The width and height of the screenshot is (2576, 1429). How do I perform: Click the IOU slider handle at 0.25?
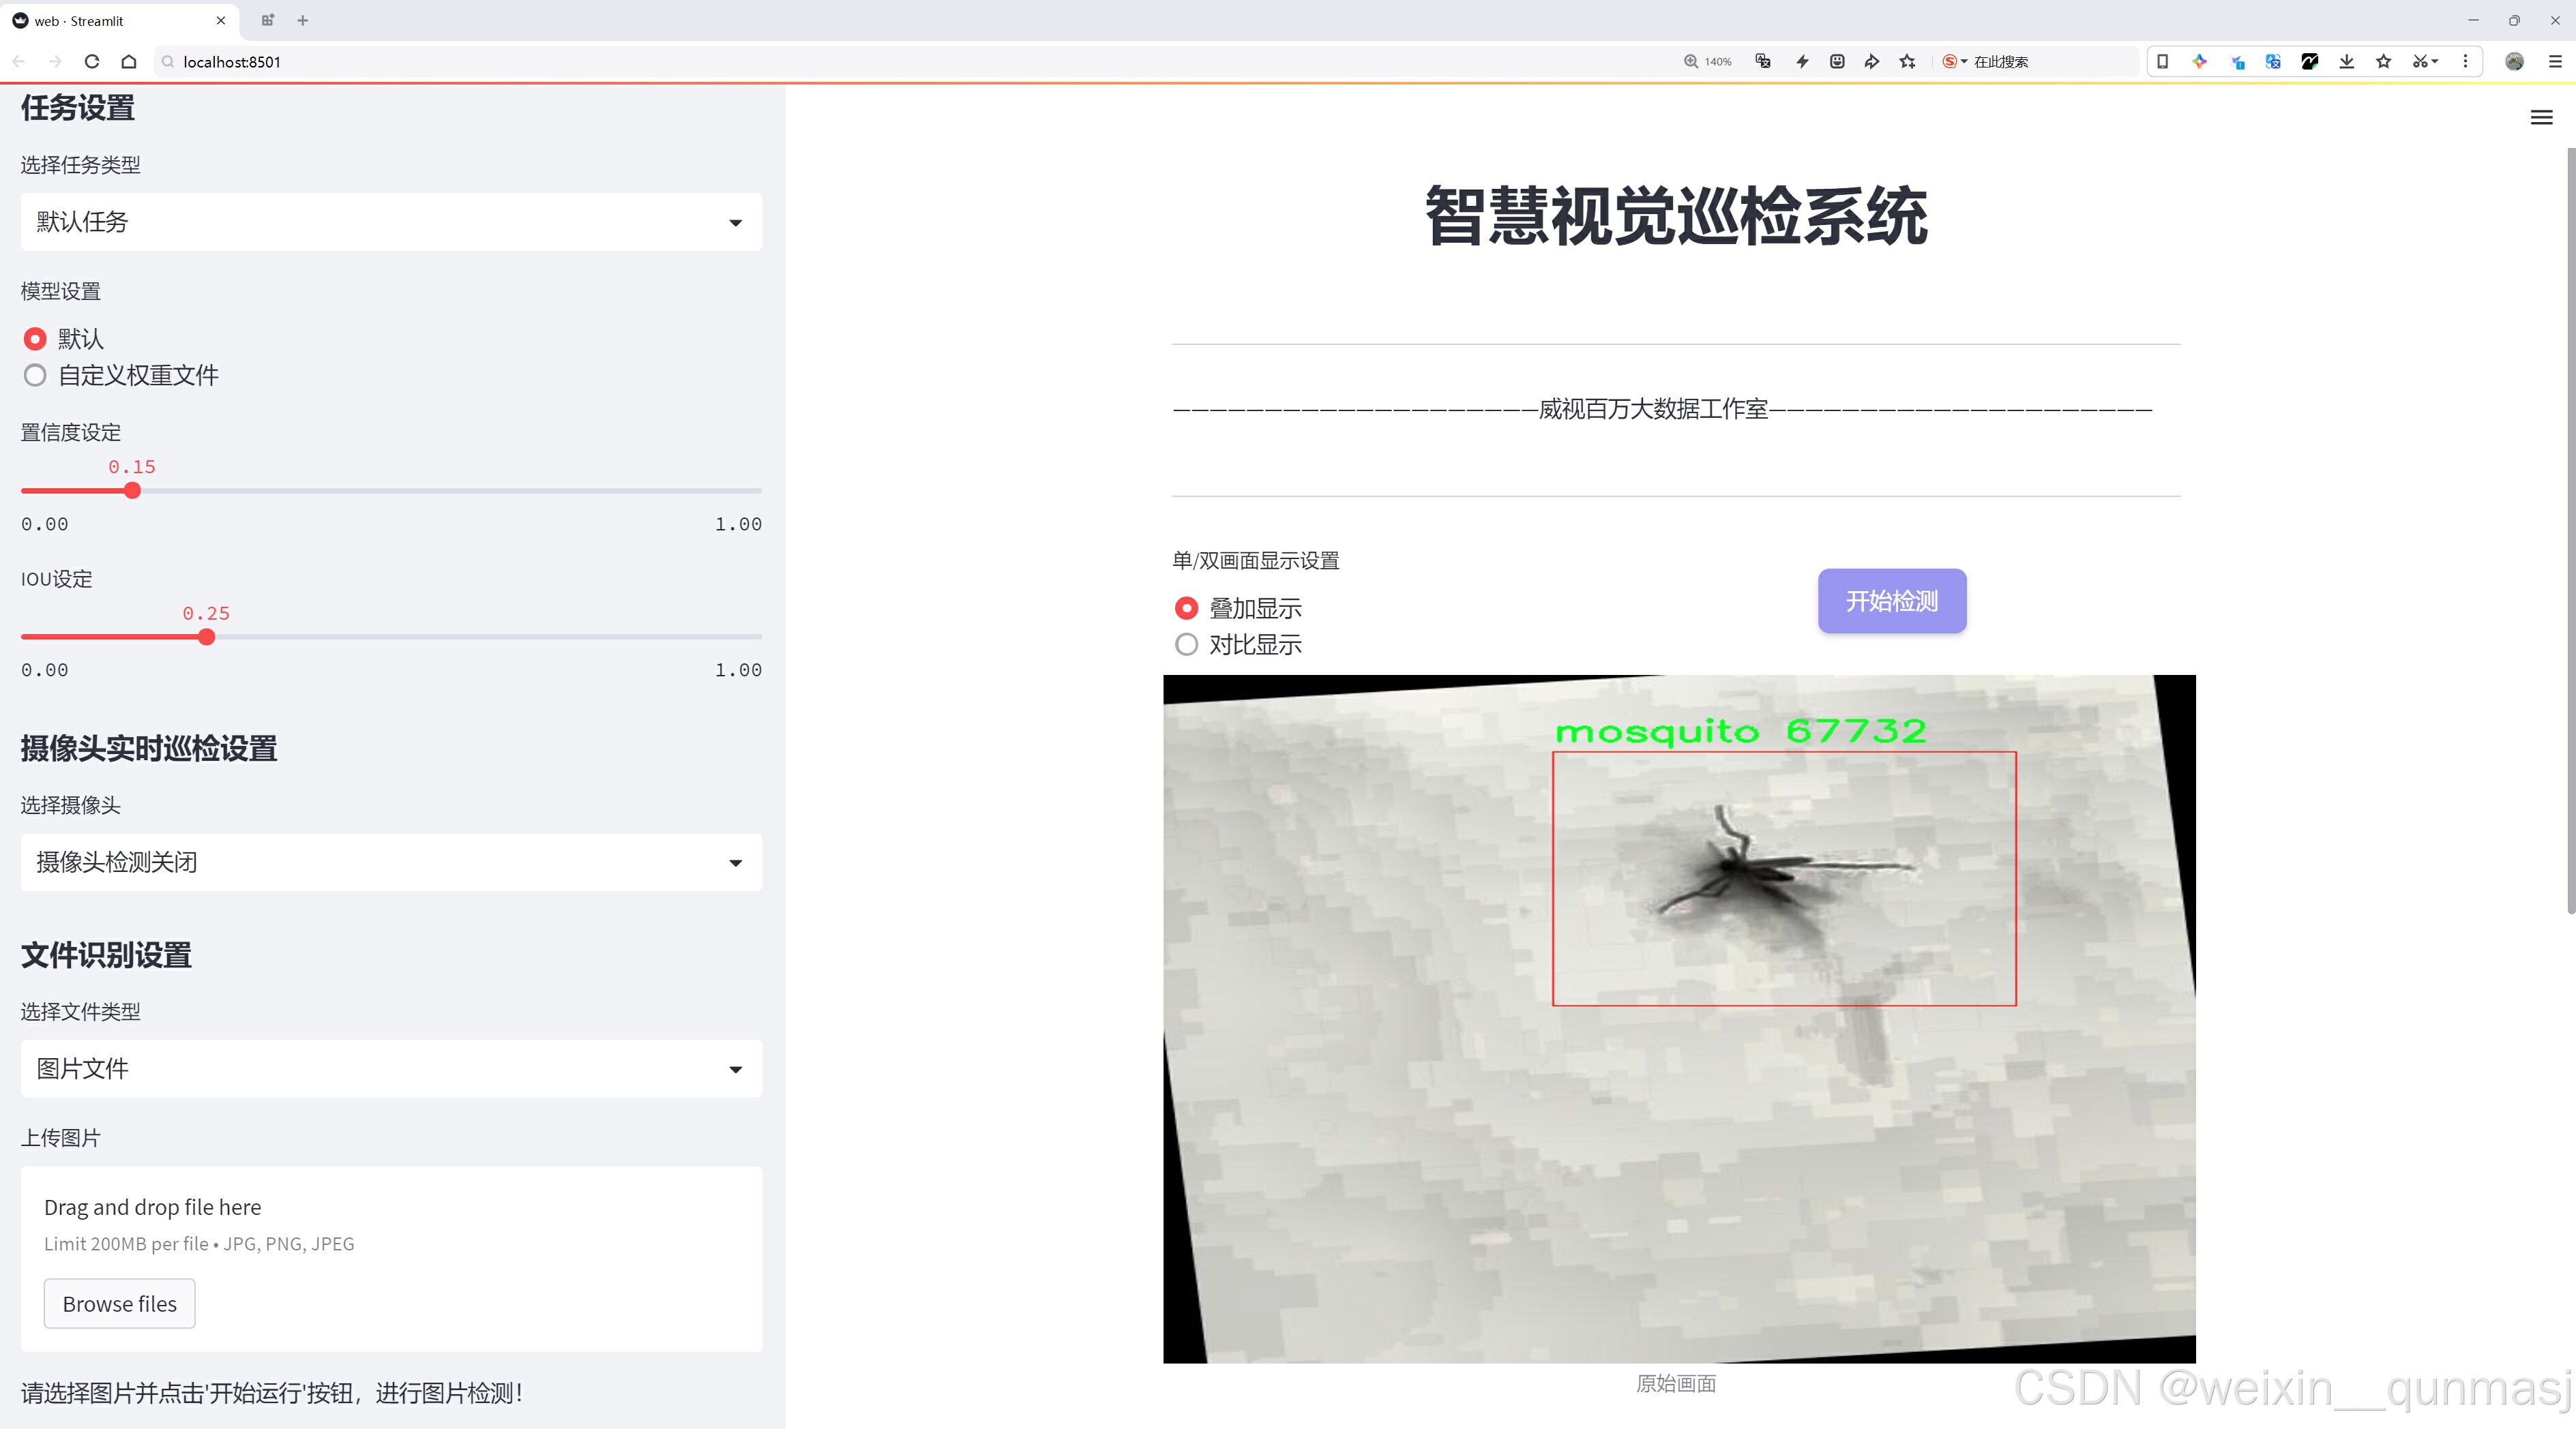(206, 637)
